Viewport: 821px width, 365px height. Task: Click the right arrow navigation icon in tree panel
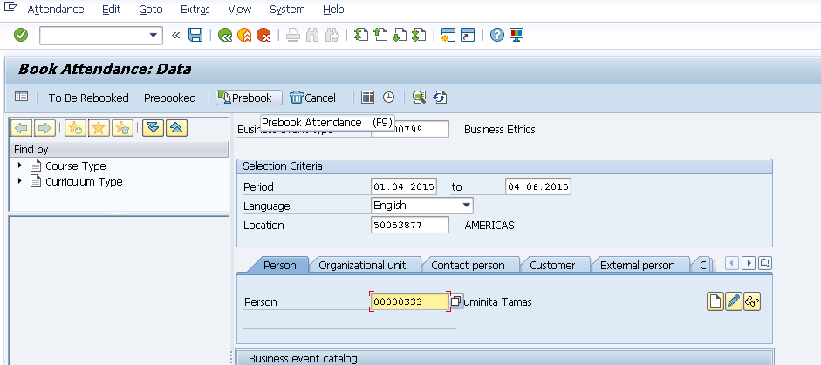(x=45, y=128)
